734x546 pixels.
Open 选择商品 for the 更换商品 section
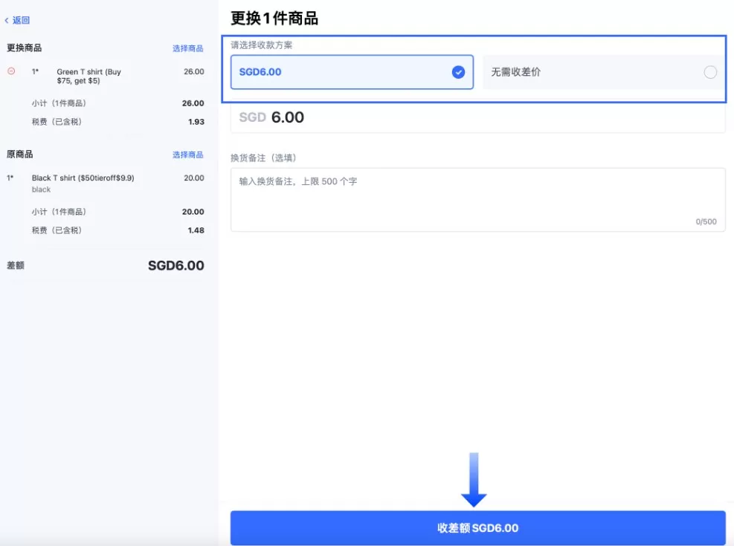tap(187, 48)
